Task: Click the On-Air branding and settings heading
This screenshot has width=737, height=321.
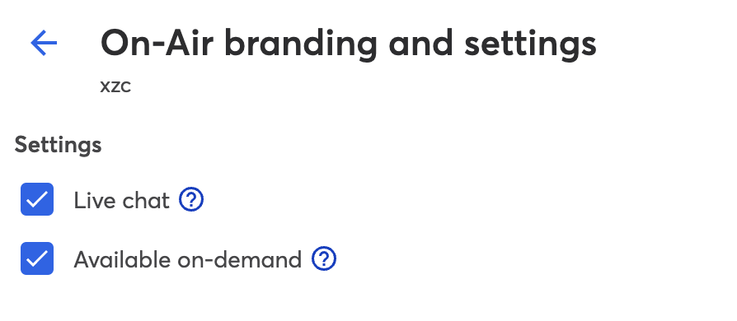Action: coord(348,43)
